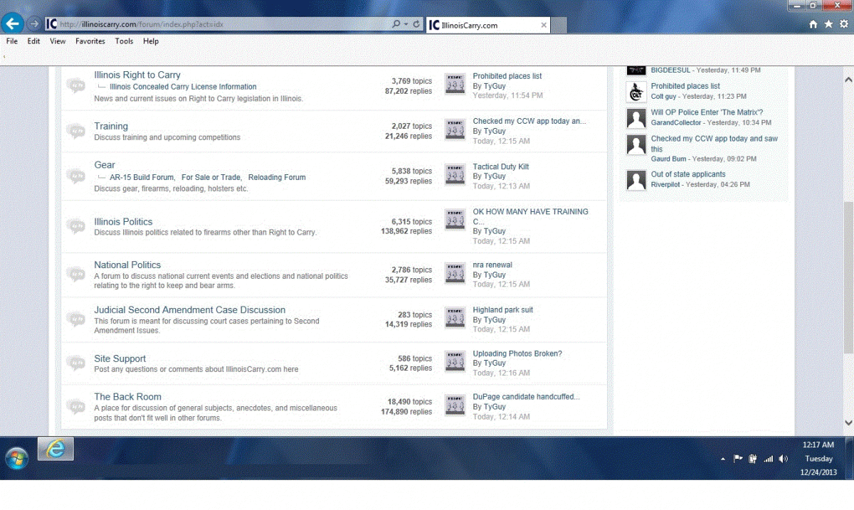Click the Action Center flag tray icon

click(x=738, y=459)
